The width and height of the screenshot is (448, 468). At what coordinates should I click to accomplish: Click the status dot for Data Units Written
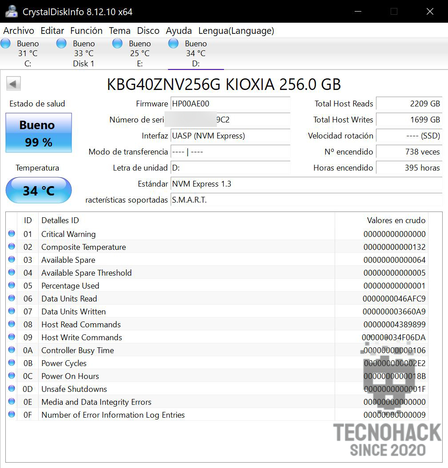pos(12,311)
